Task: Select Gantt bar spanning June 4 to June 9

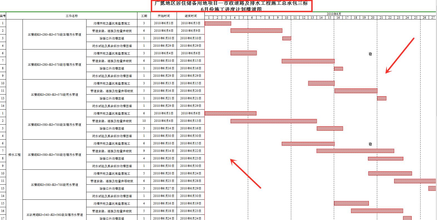Action: (256, 31)
